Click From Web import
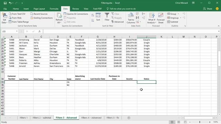Image resolution: width=221 pixels, height=124 pixels. tap(15, 18)
